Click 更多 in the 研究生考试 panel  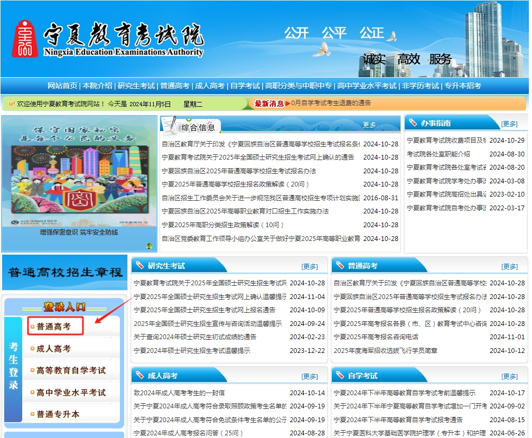pos(310,267)
